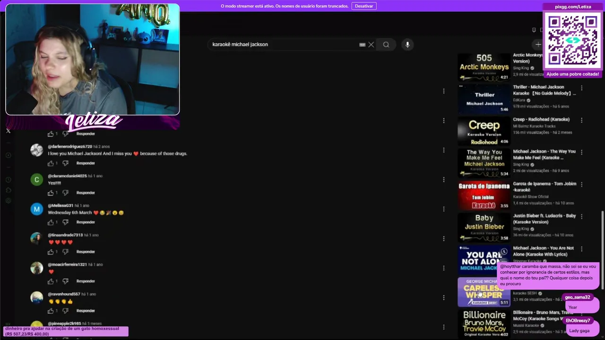This screenshot has height=340, width=605.
Task: Click the create plus icon
Action: tap(538, 44)
